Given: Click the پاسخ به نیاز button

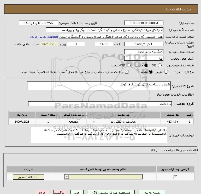Looking at the screenshot, I should click(152, 192).
